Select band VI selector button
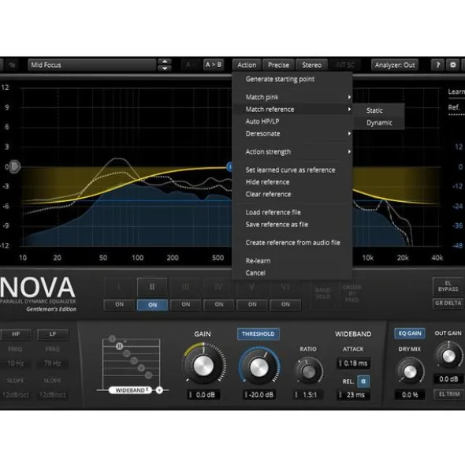Screen dimensions: 465x466 pyautogui.click(x=285, y=287)
